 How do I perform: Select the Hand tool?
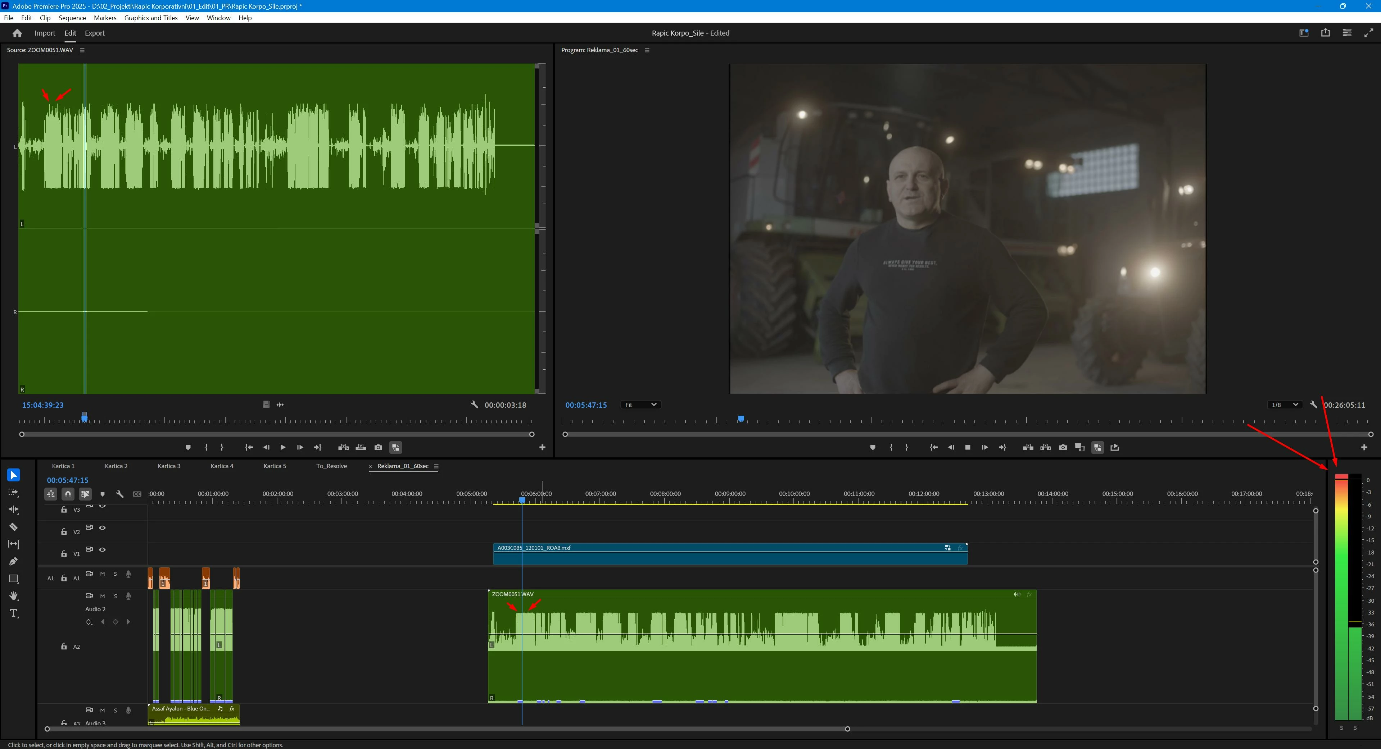coord(13,596)
